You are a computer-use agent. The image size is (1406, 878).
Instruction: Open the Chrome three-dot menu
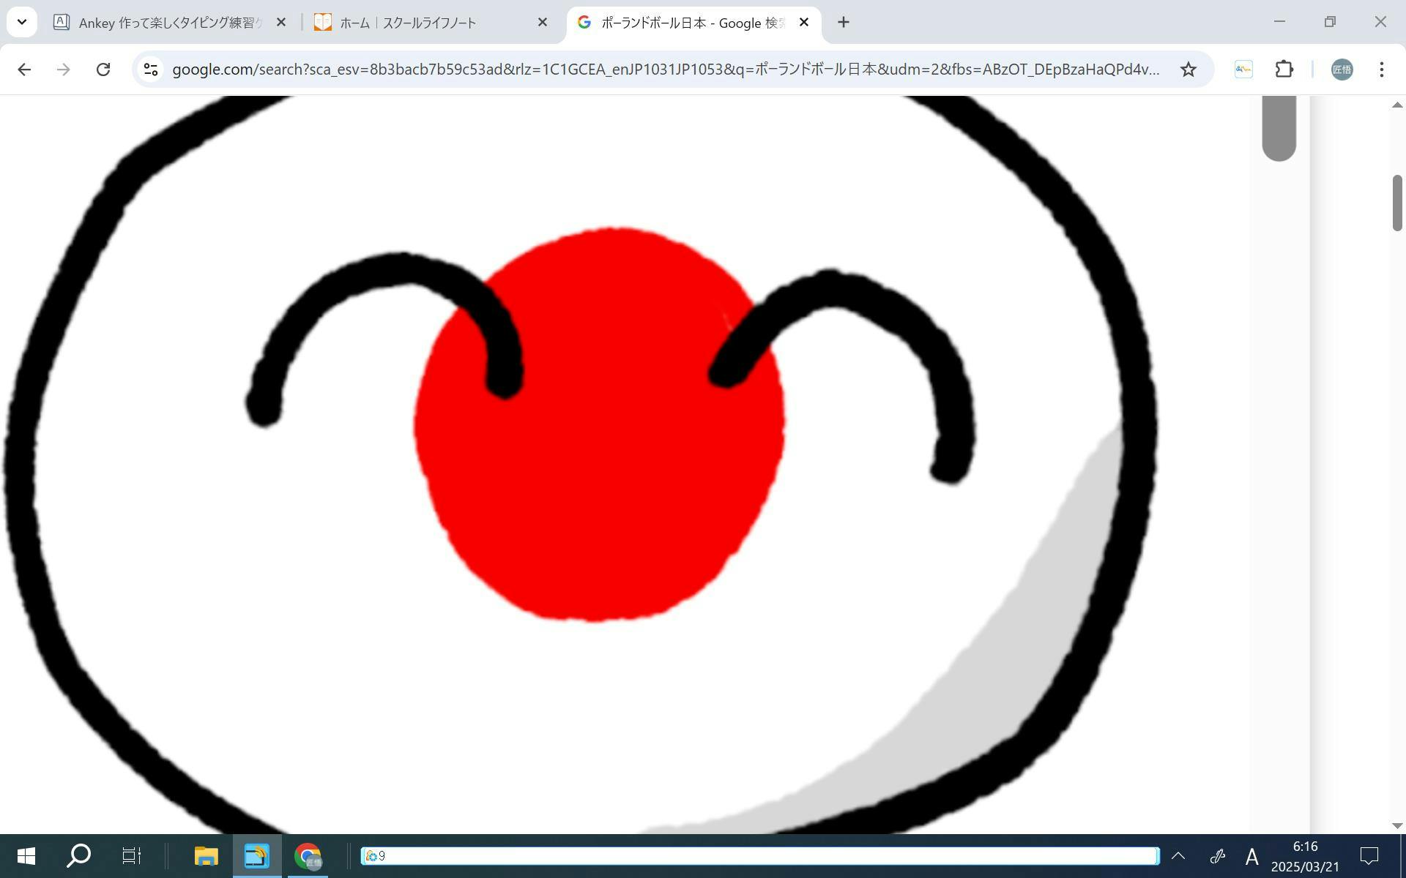tap(1381, 70)
